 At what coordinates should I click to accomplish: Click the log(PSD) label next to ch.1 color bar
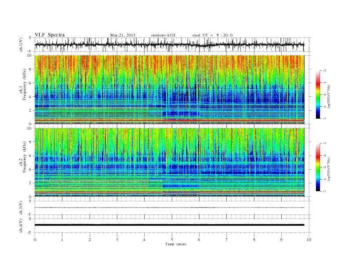[329, 96]
